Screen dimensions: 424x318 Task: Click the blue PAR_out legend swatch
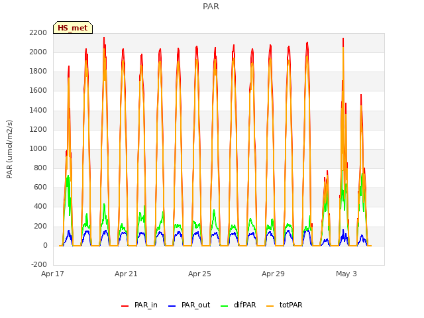(x=172, y=306)
